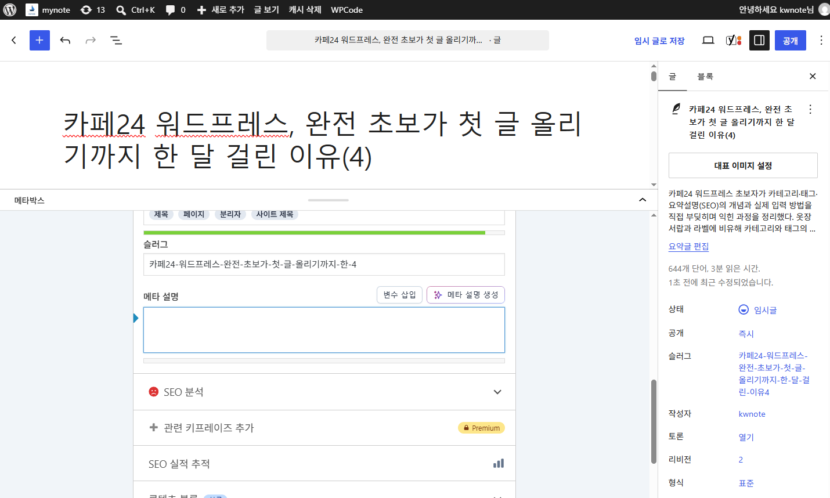Open the editor options three-dot menu

(821, 40)
